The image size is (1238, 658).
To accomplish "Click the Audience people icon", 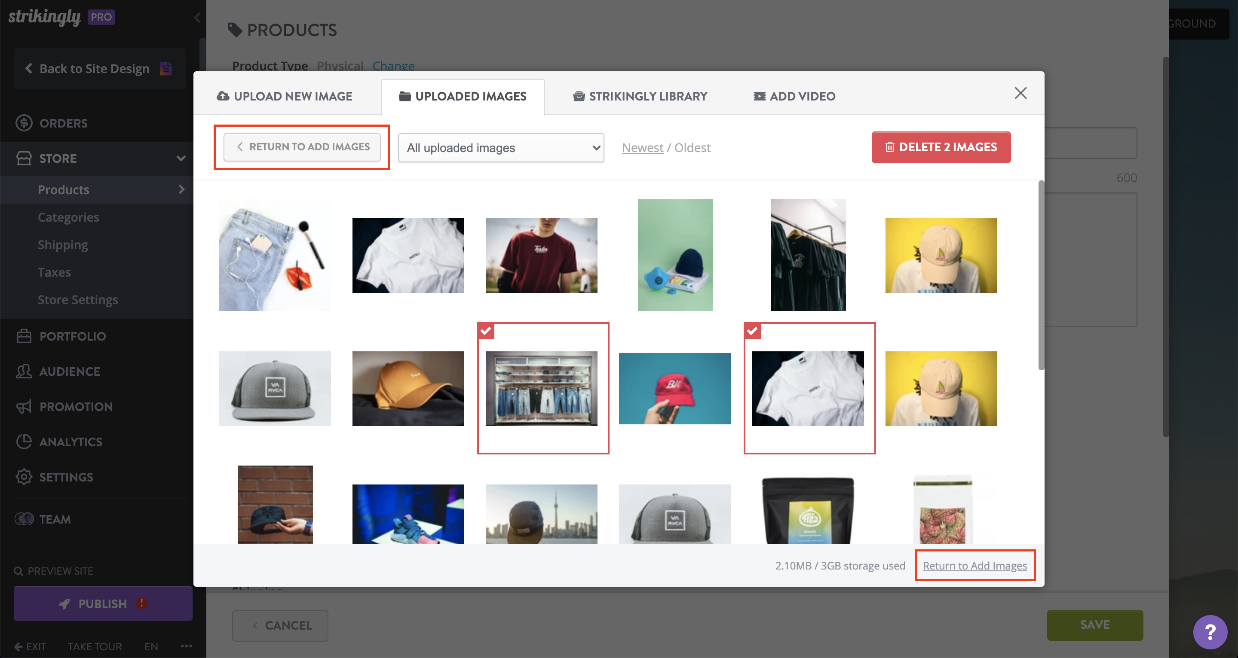I will pos(24,371).
